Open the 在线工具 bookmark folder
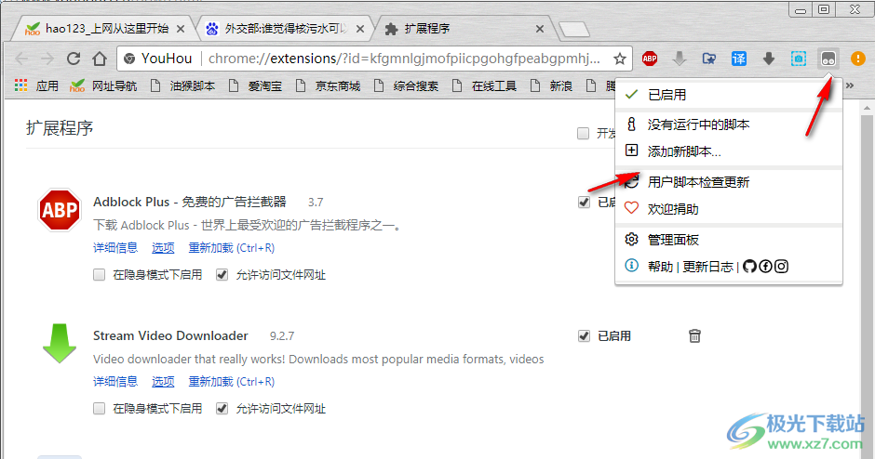Screen dimensions: 875x459 point(484,85)
